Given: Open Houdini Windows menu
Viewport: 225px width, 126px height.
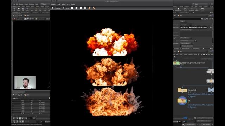Looking at the screenshot, I should point(32,4).
